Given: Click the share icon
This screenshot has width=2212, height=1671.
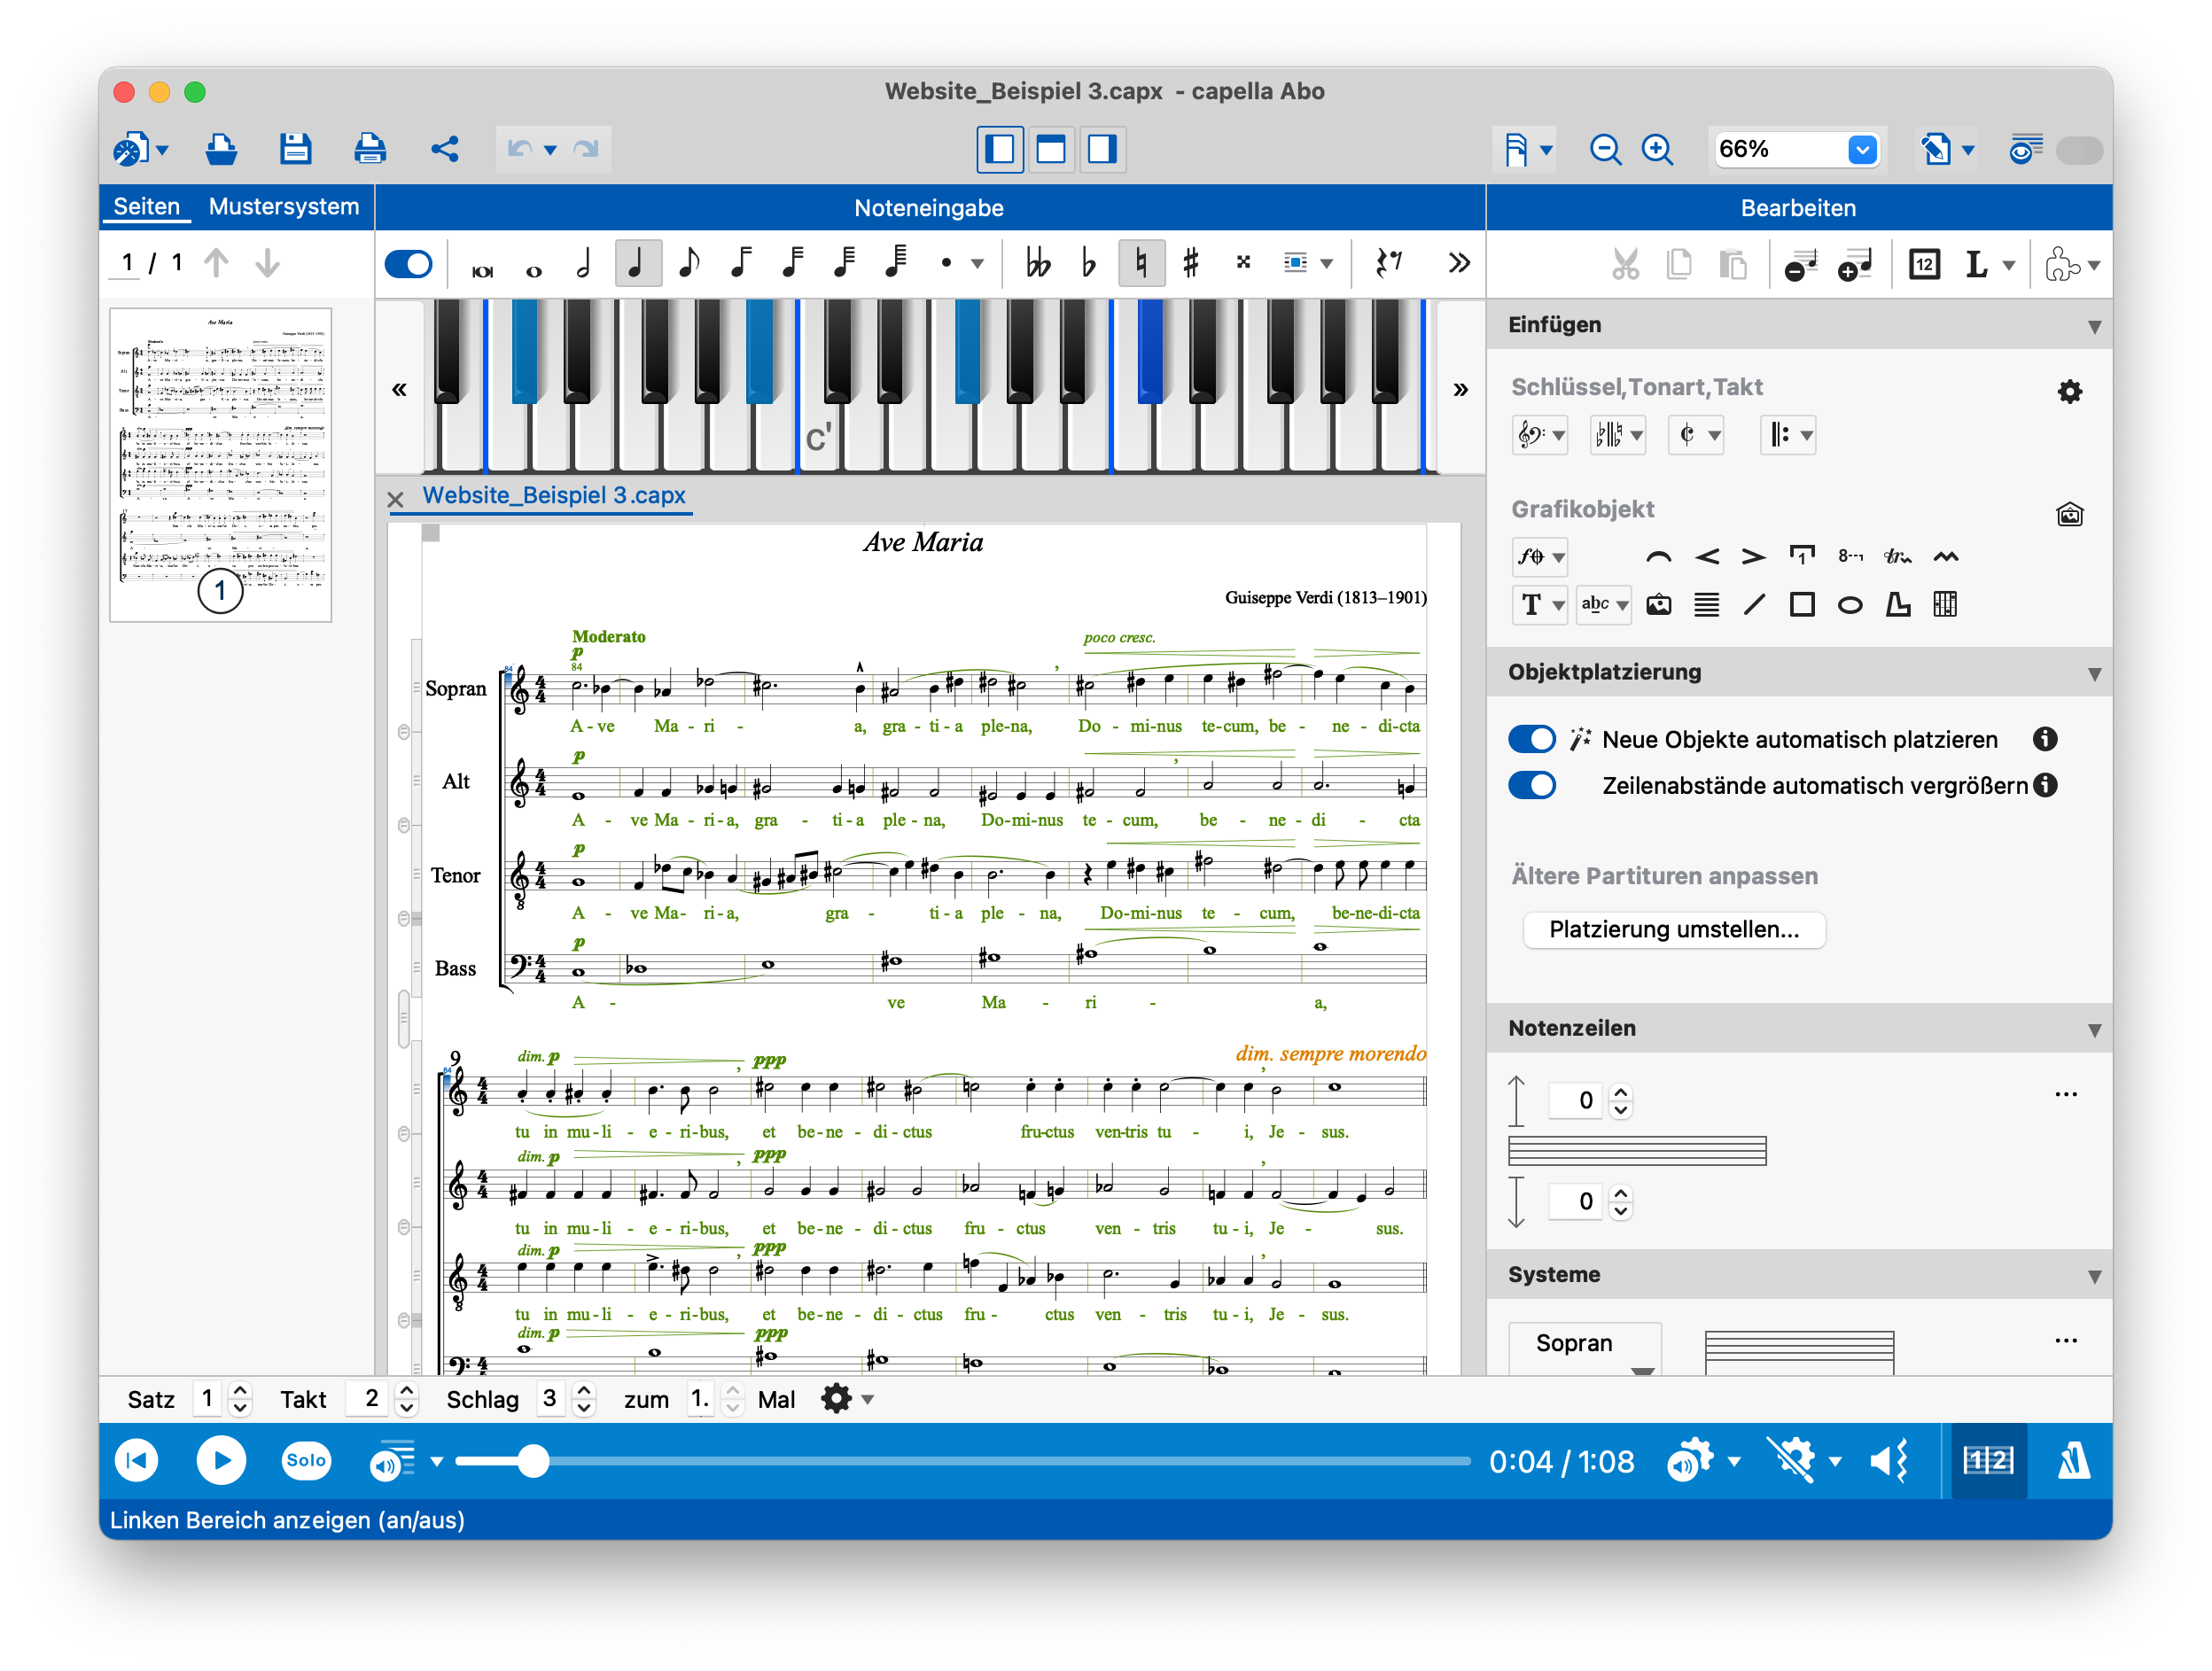Looking at the screenshot, I should point(445,149).
